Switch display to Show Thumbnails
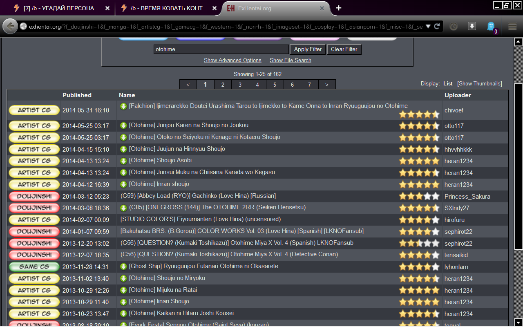The image size is (523, 327). 480,84
